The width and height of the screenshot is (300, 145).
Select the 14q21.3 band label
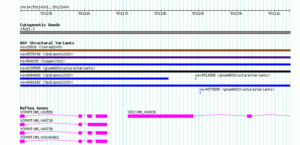tap(27, 29)
